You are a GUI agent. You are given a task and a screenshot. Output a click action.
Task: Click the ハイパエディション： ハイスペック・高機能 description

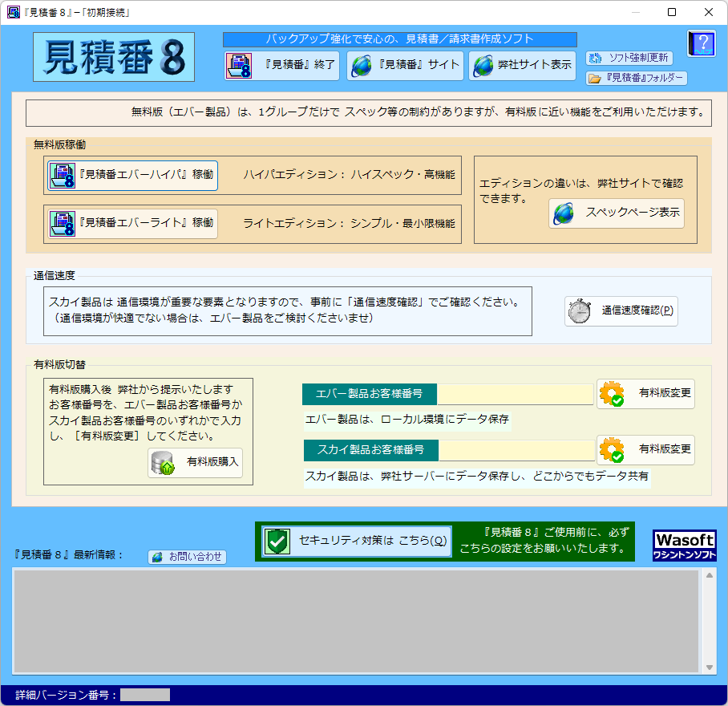[x=349, y=175]
